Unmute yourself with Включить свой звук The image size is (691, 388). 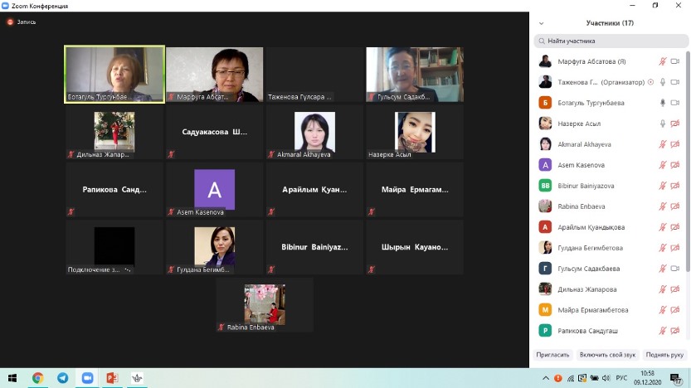point(607,355)
